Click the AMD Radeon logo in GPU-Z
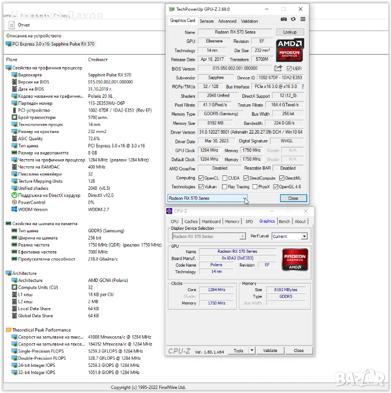391x393 pixels. [289, 50]
